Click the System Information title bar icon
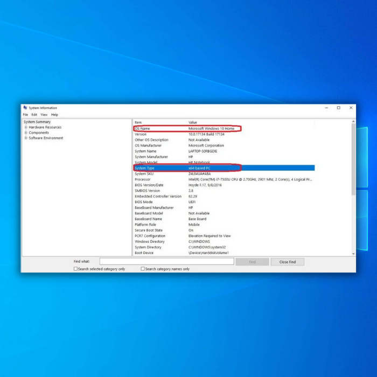 point(25,108)
